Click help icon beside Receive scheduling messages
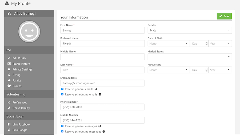240x135 pixels. [104, 132]
